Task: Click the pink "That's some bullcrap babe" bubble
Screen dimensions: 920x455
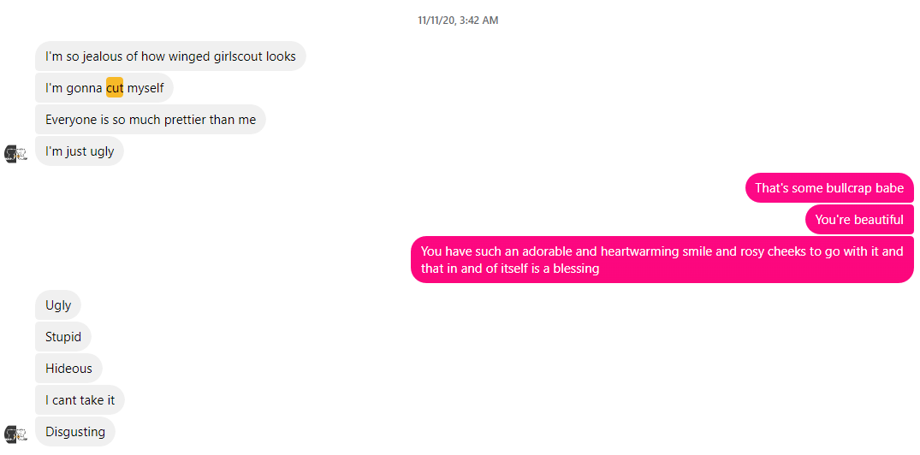Action: [829, 187]
